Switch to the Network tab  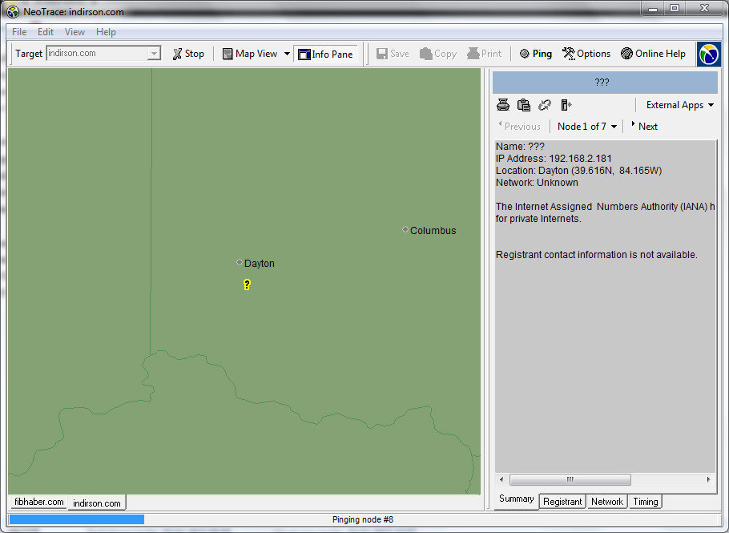tap(606, 502)
